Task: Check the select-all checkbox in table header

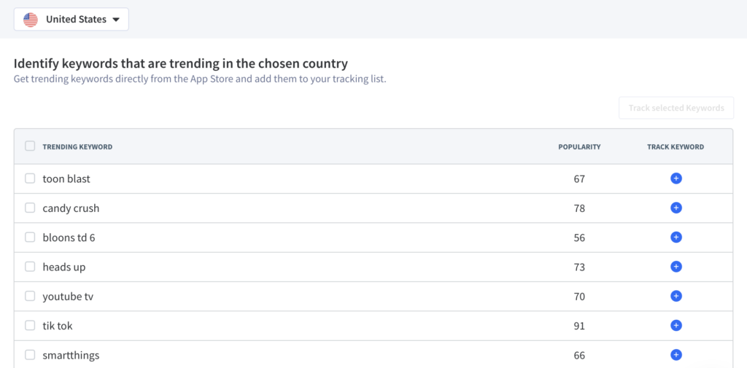Action: coord(30,146)
